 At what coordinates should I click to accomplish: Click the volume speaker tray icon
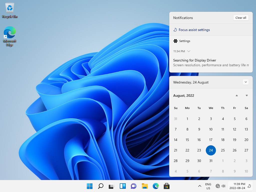223,186
